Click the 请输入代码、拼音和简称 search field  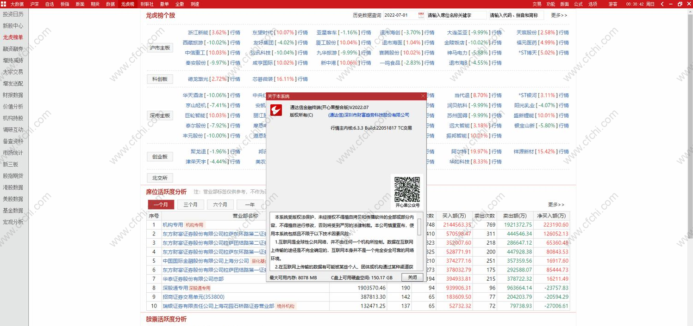[516, 15]
